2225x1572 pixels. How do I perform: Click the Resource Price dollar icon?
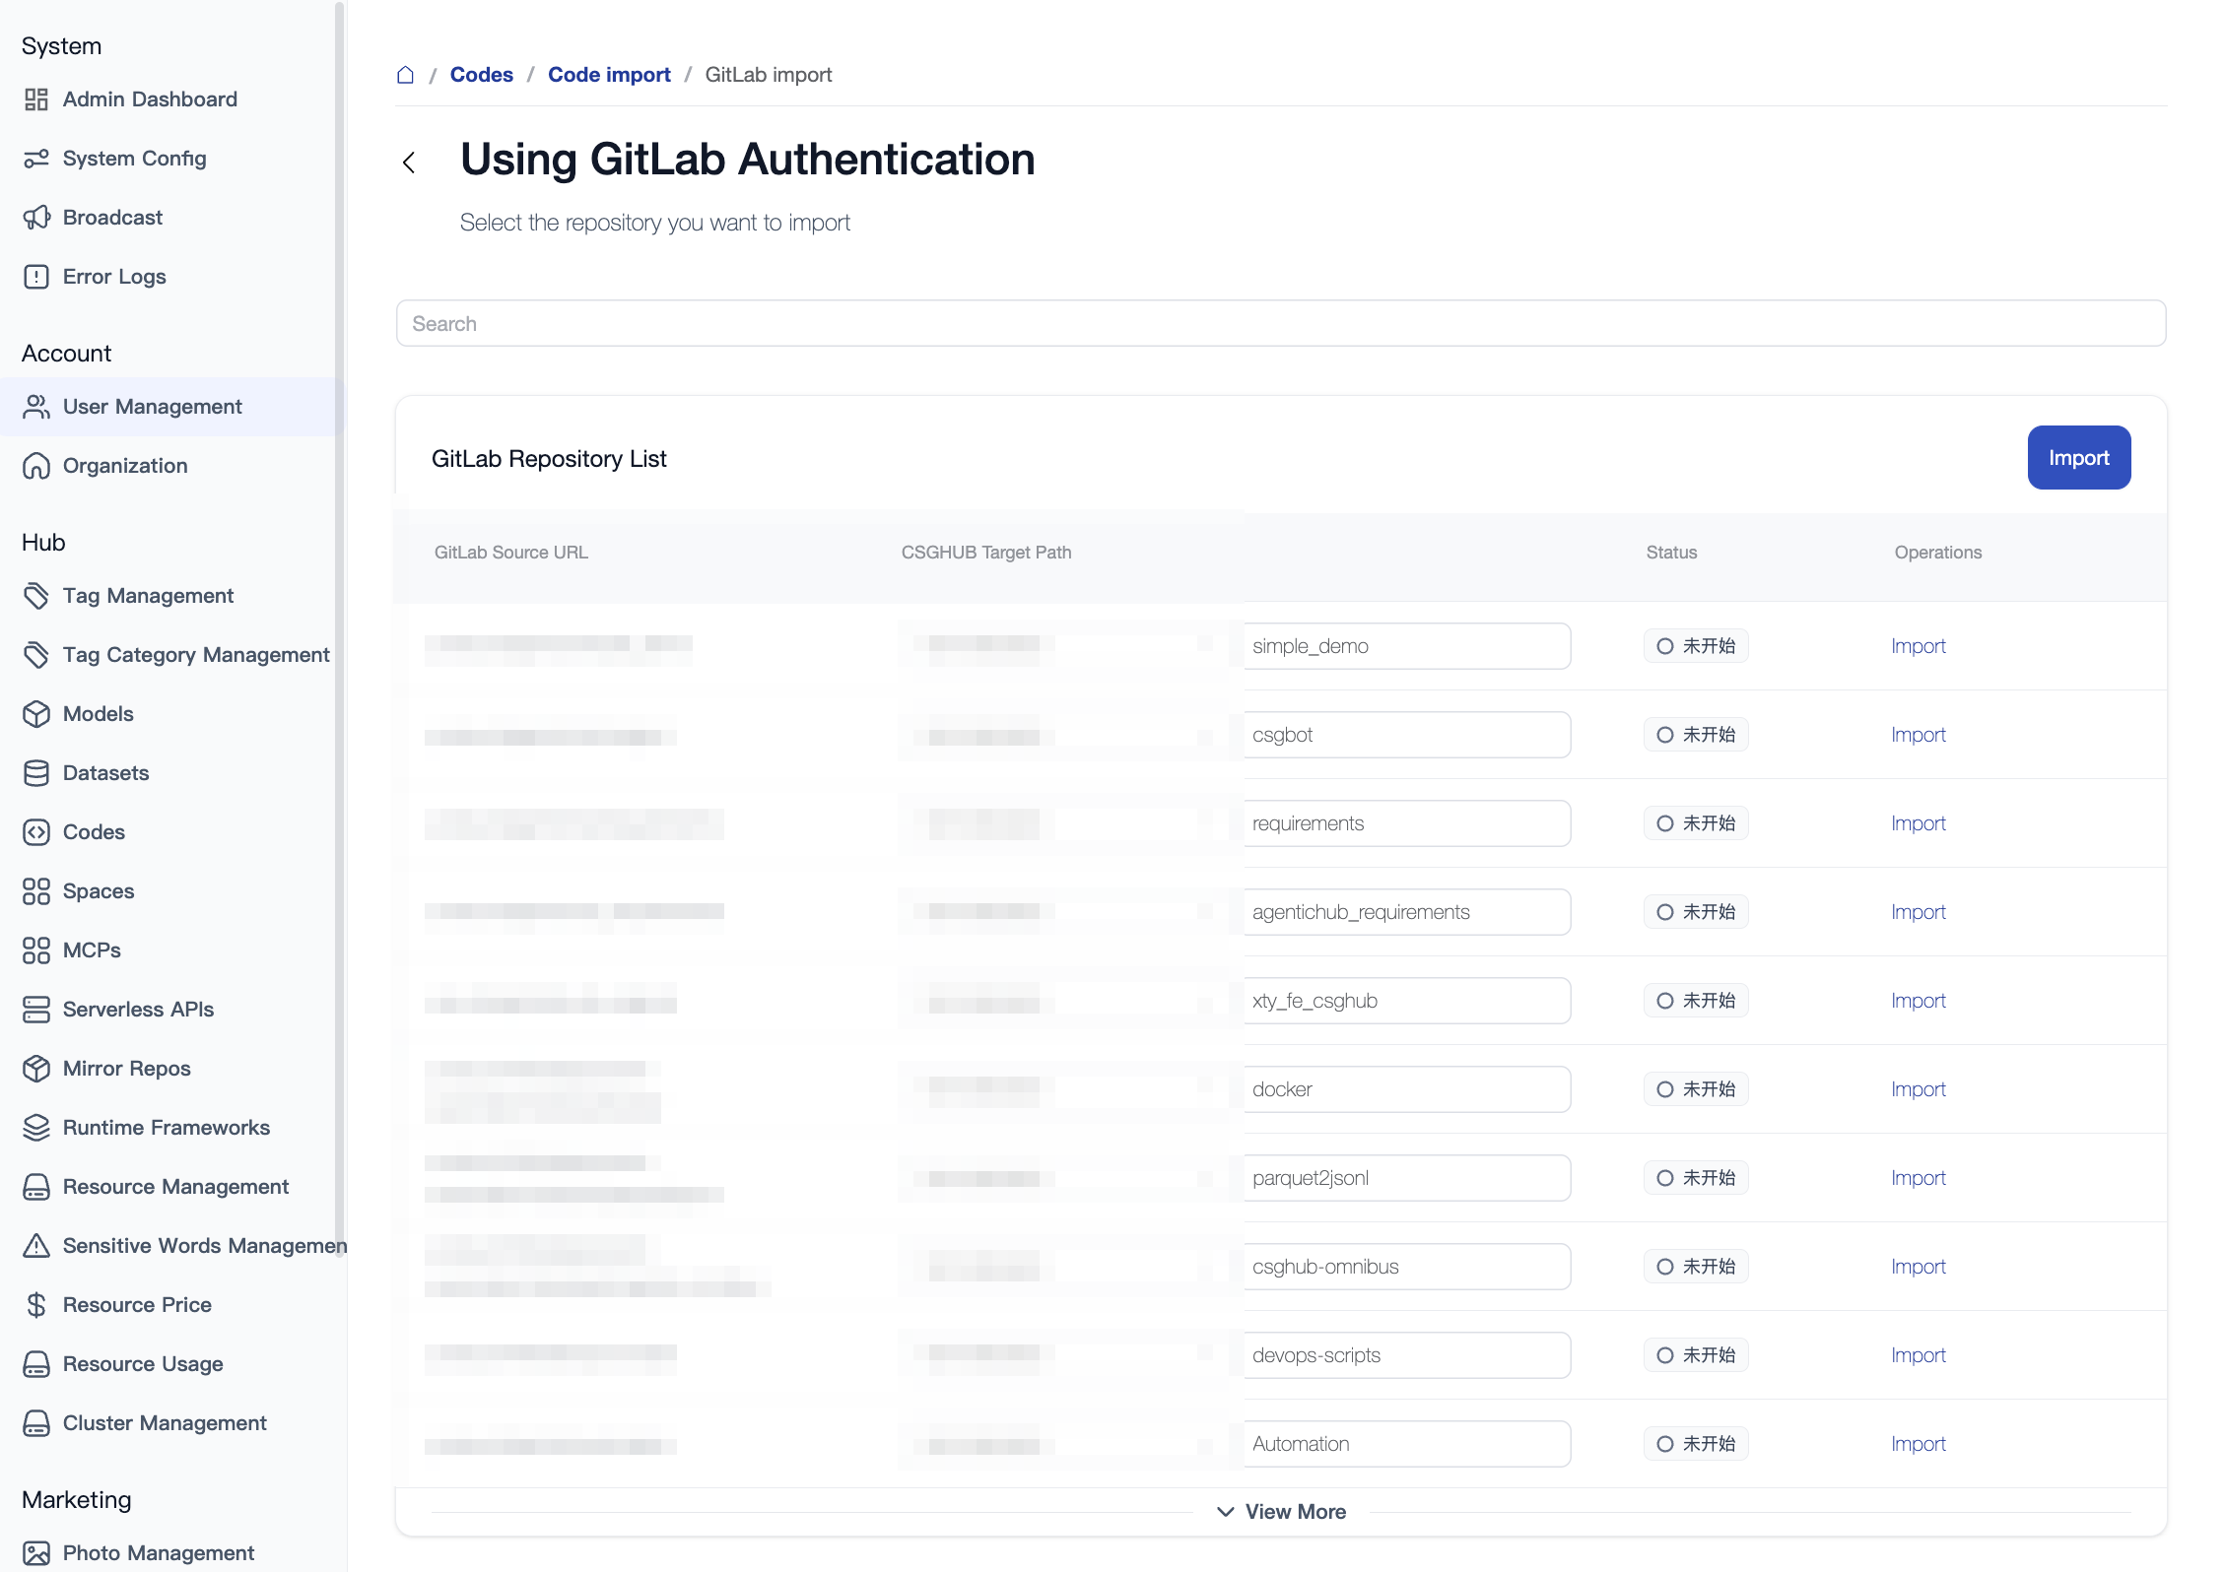point(36,1305)
